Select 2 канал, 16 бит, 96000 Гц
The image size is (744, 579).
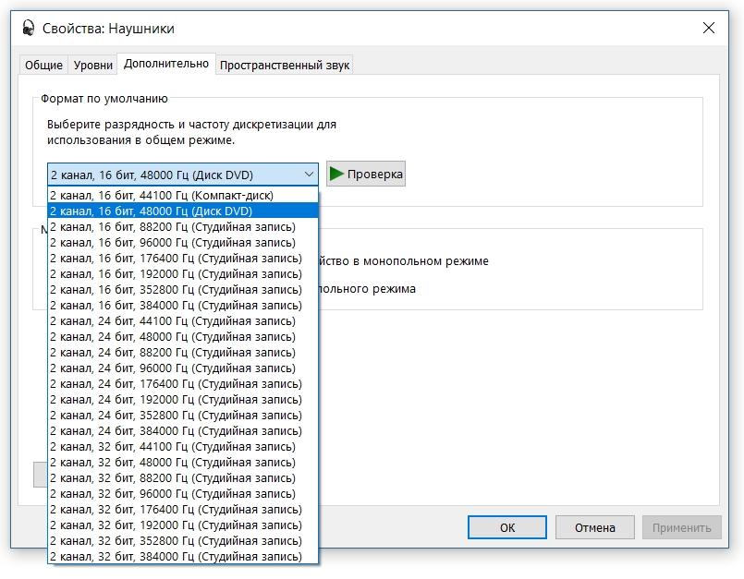coord(183,242)
